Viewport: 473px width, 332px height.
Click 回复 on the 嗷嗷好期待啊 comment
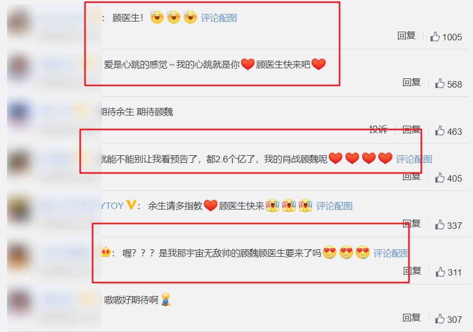pos(412,318)
